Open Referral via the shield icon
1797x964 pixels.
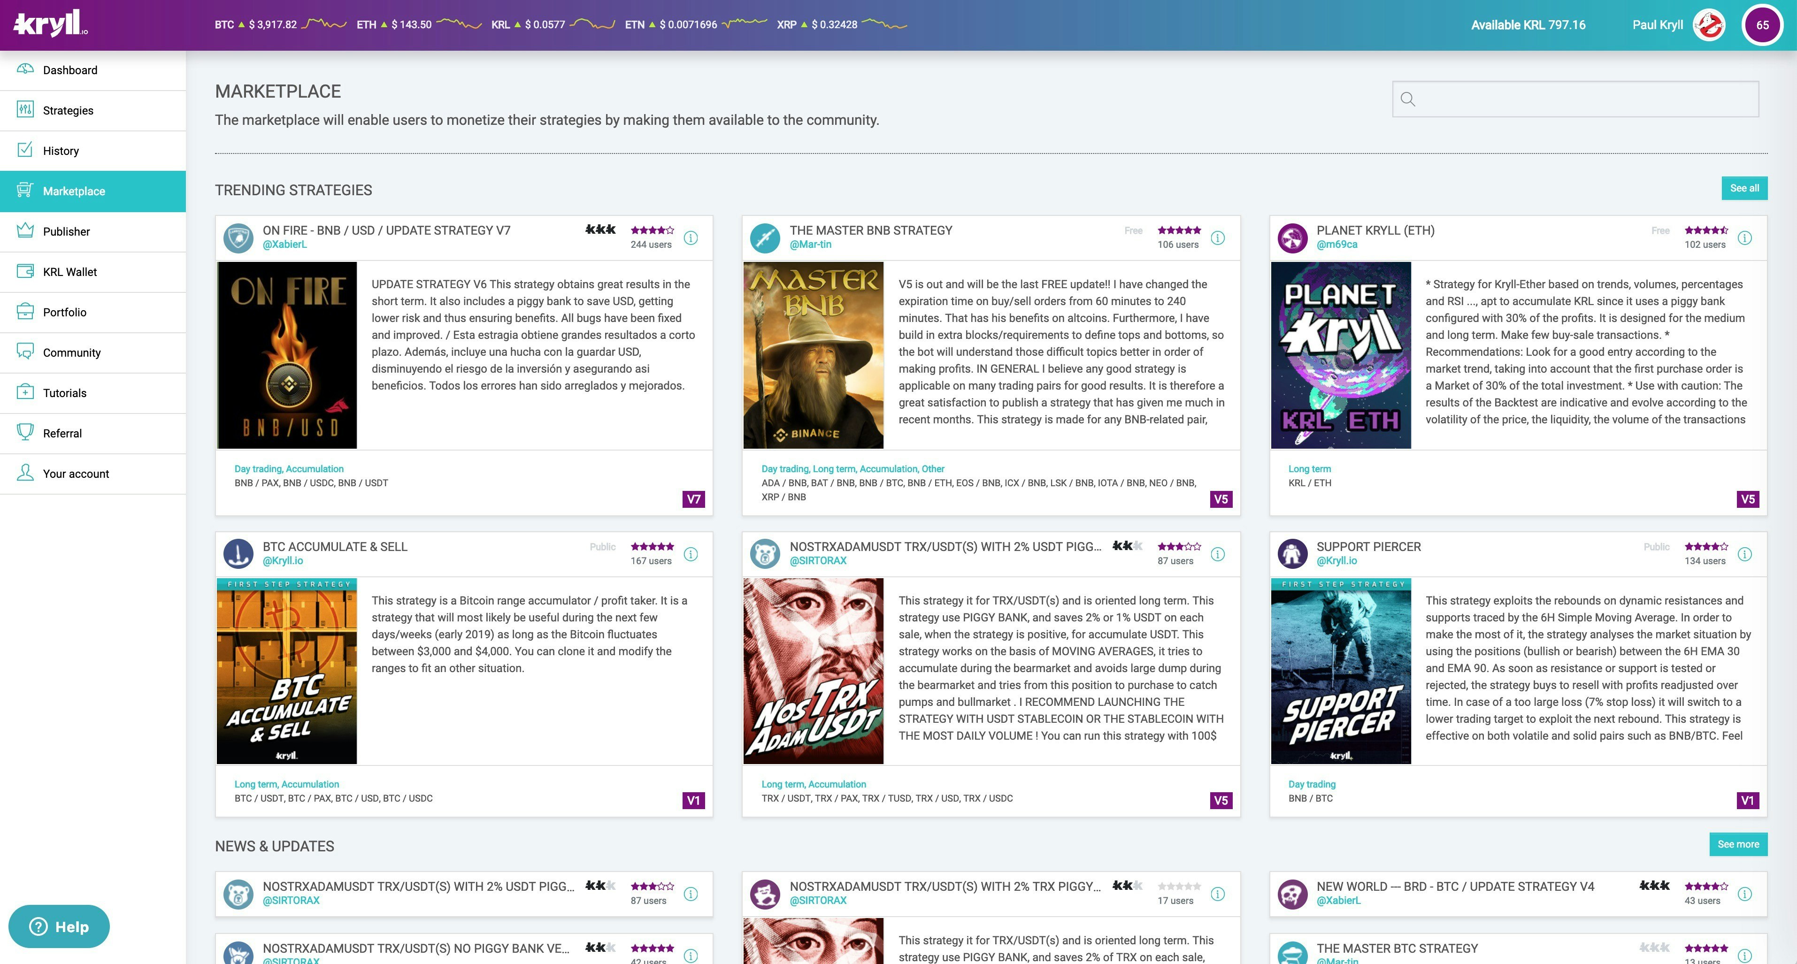[26, 432]
